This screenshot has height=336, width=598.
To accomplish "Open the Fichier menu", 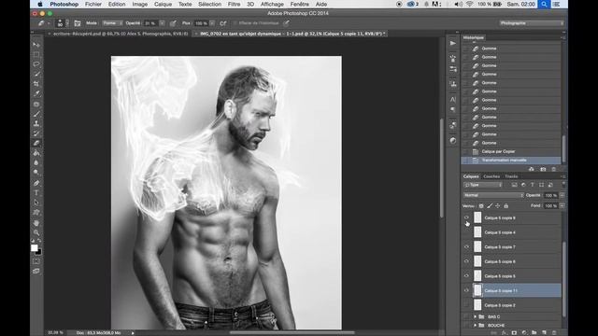I will [93, 4].
